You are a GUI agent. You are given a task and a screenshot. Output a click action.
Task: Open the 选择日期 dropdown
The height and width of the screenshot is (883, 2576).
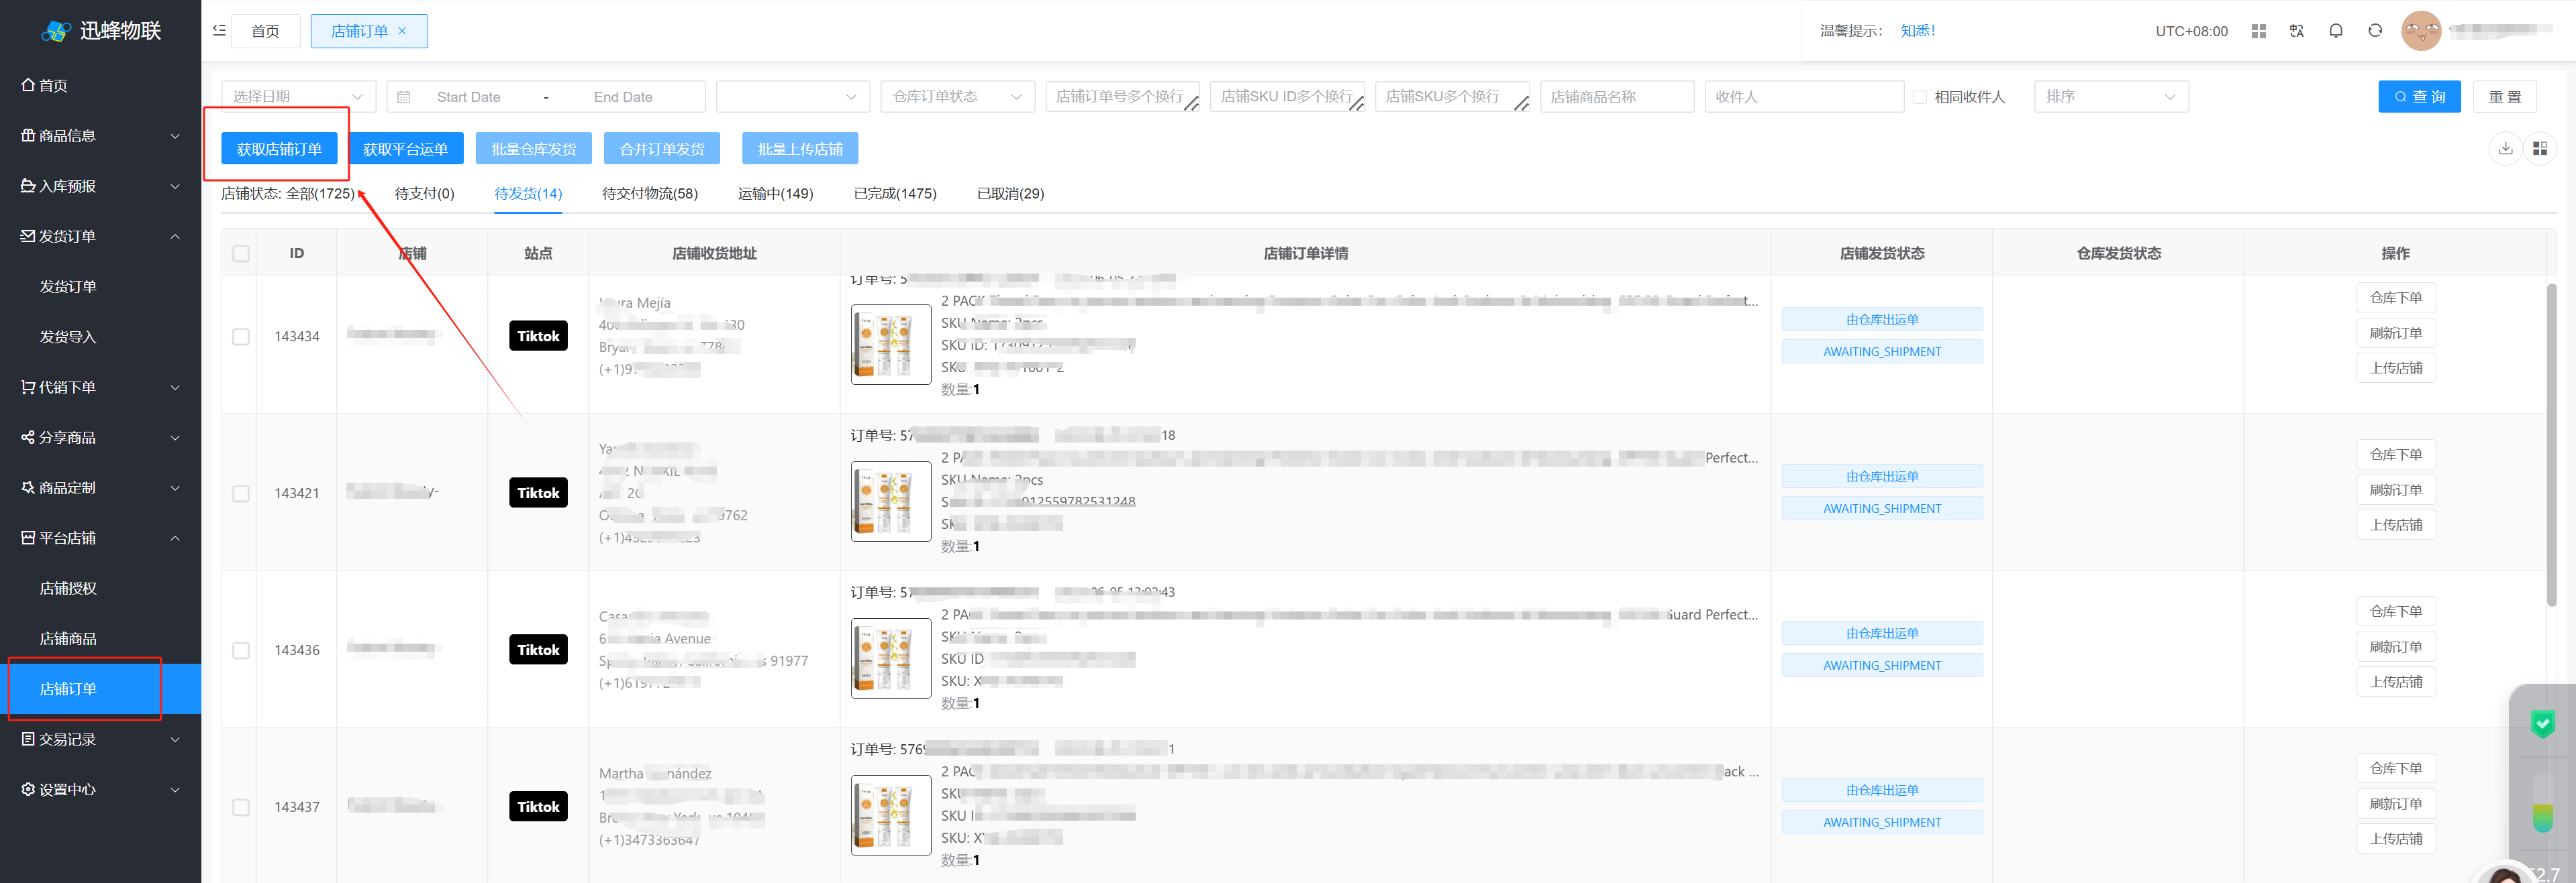(298, 97)
